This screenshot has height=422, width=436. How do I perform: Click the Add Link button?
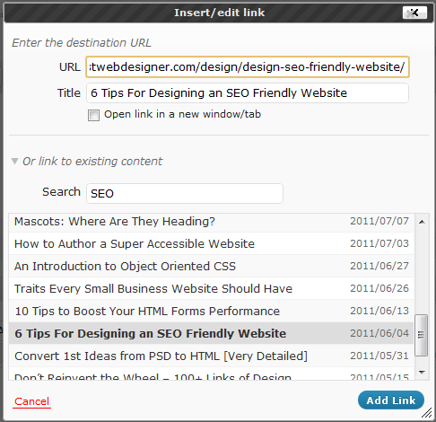391,400
